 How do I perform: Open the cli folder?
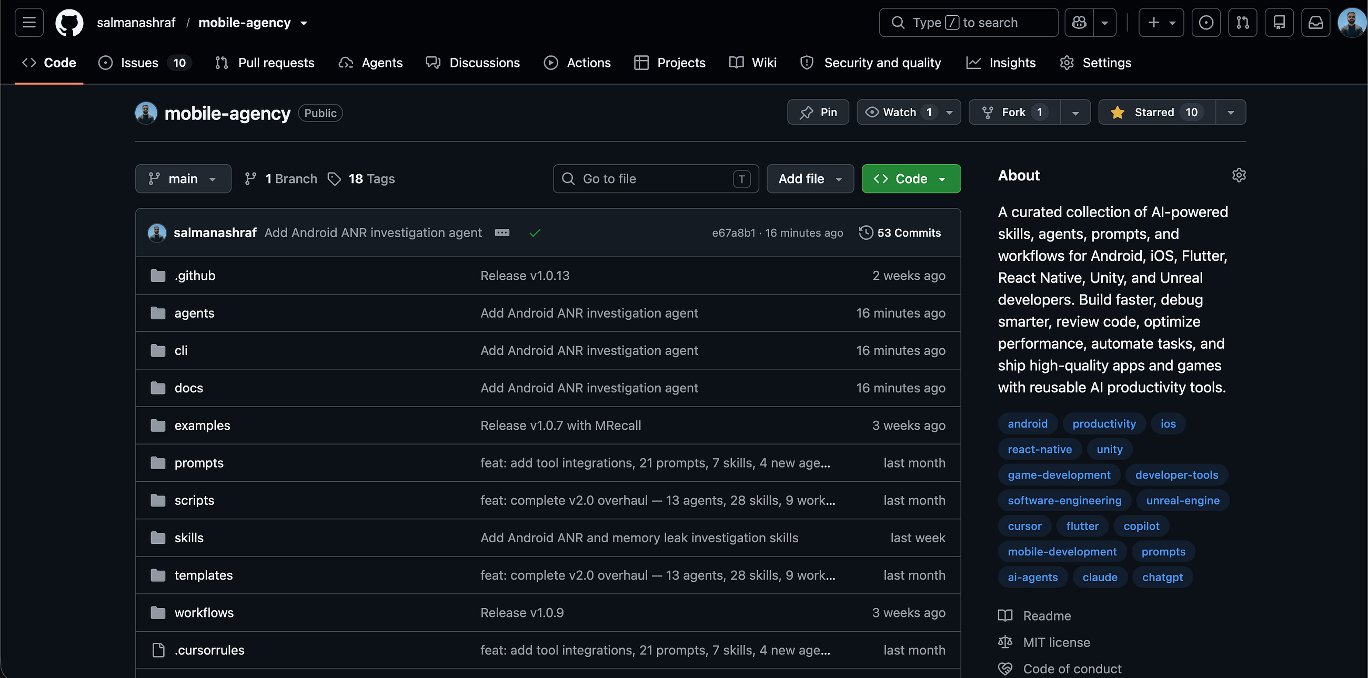coord(181,350)
